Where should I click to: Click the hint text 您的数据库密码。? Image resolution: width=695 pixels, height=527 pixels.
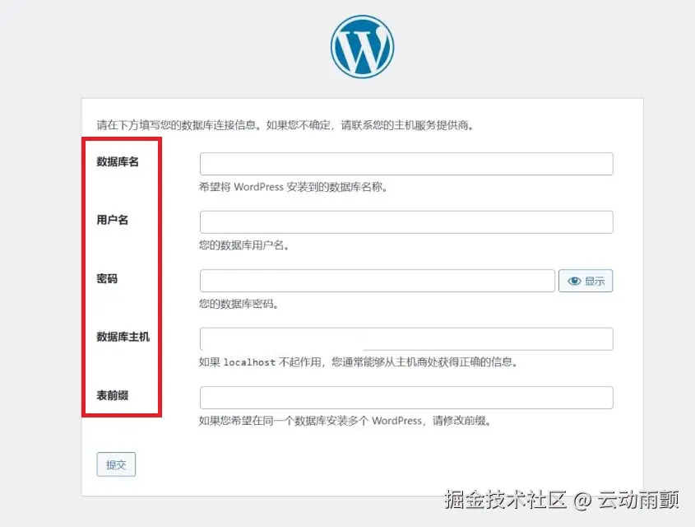239,304
